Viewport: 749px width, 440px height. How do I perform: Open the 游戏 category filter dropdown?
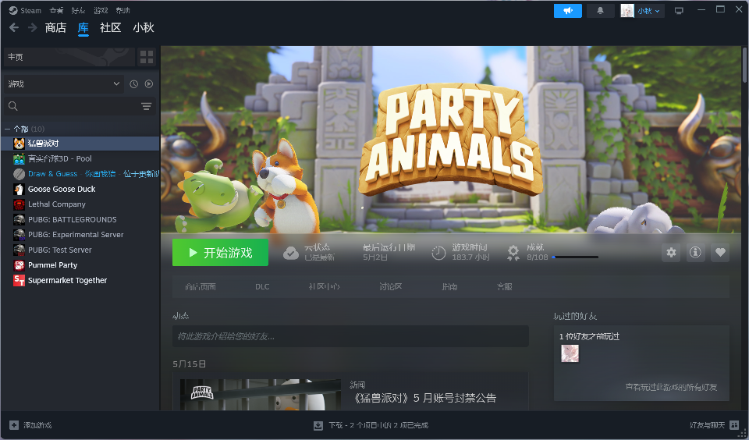[63, 83]
